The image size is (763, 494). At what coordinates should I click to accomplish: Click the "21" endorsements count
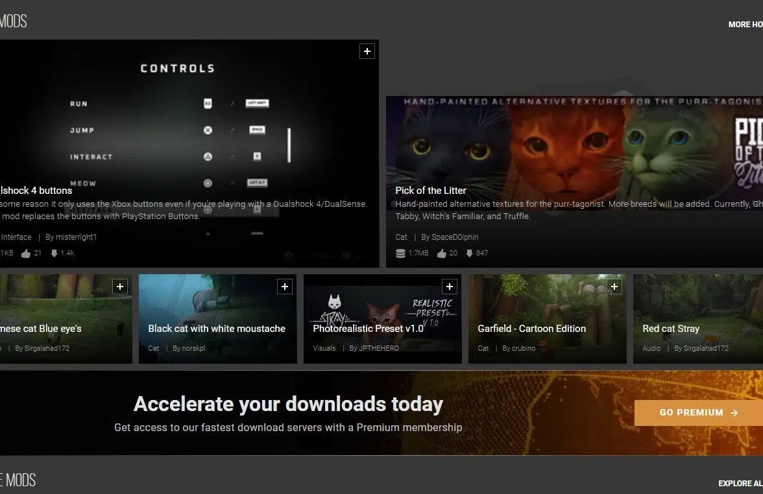[38, 253]
